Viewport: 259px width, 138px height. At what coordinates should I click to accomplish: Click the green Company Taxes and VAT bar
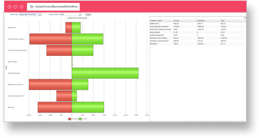[x=74, y=96]
